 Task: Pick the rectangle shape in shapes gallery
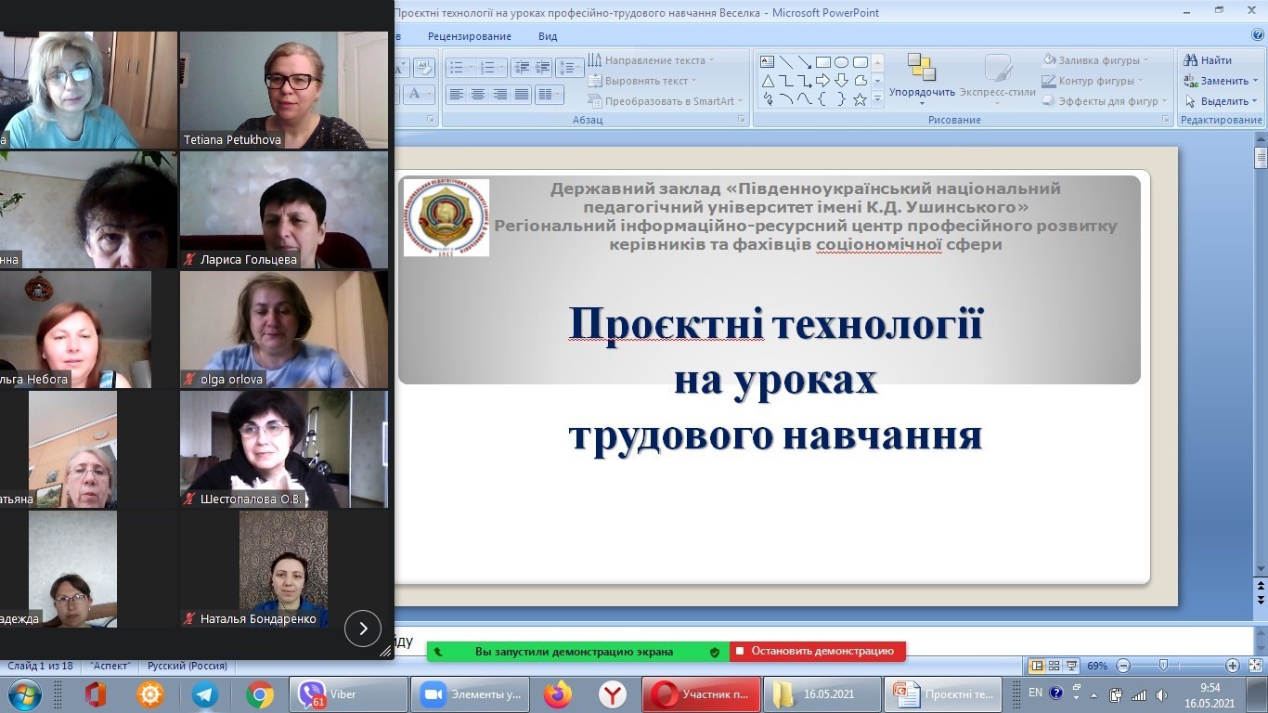tap(823, 62)
